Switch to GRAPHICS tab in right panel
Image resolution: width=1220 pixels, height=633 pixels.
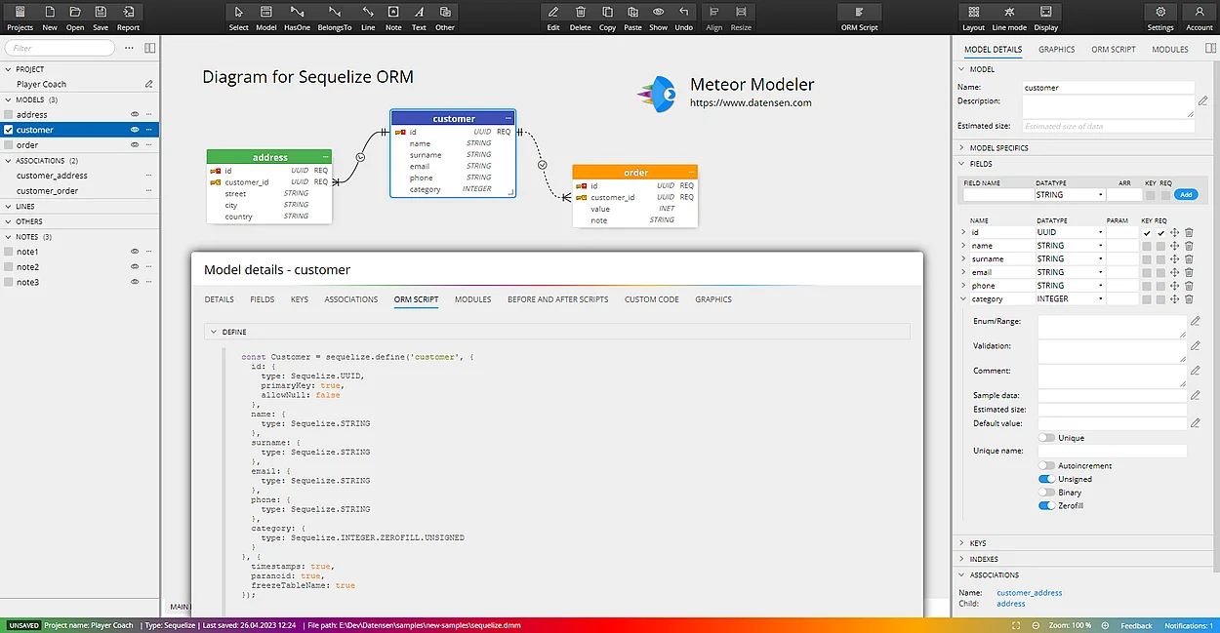point(1057,49)
